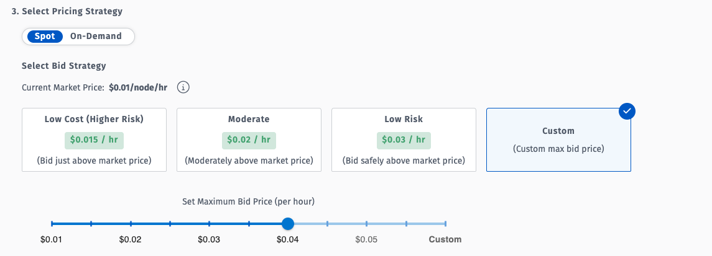Click the $0.015 / hr price badge
This screenshot has width=712, height=256.
tap(94, 139)
